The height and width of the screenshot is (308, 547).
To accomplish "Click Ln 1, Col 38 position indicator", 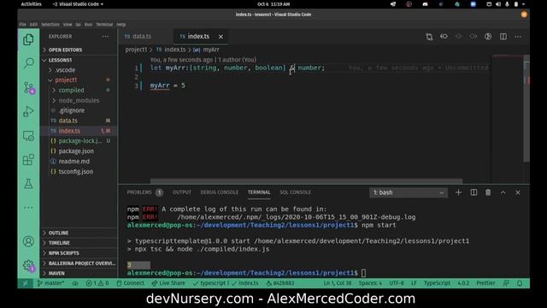I will [x=338, y=283].
